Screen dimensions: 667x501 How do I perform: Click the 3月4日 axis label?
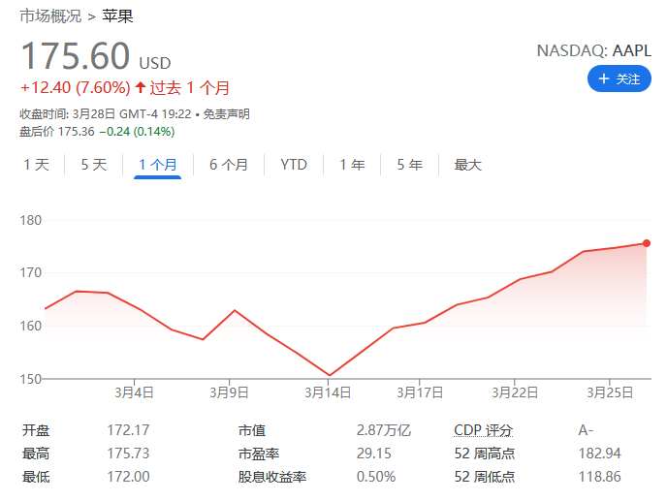tap(134, 392)
